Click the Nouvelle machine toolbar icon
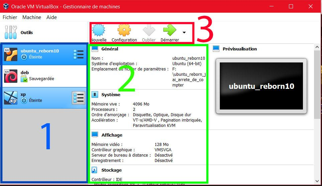This screenshot has width=322, height=186. [99, 30]
